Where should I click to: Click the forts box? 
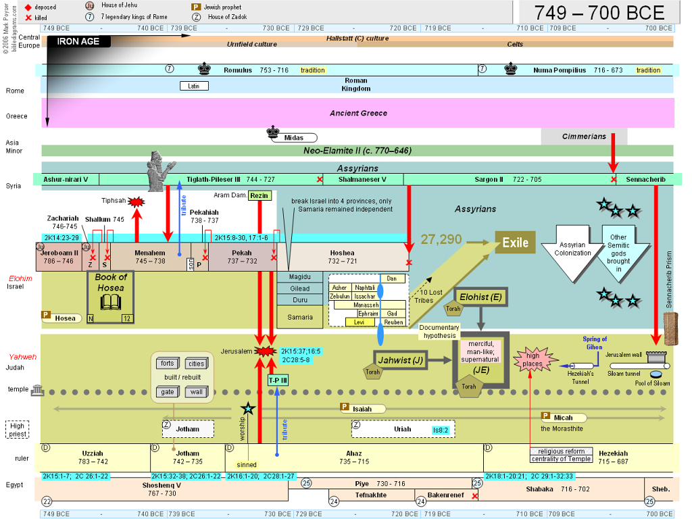click(168, 363)
